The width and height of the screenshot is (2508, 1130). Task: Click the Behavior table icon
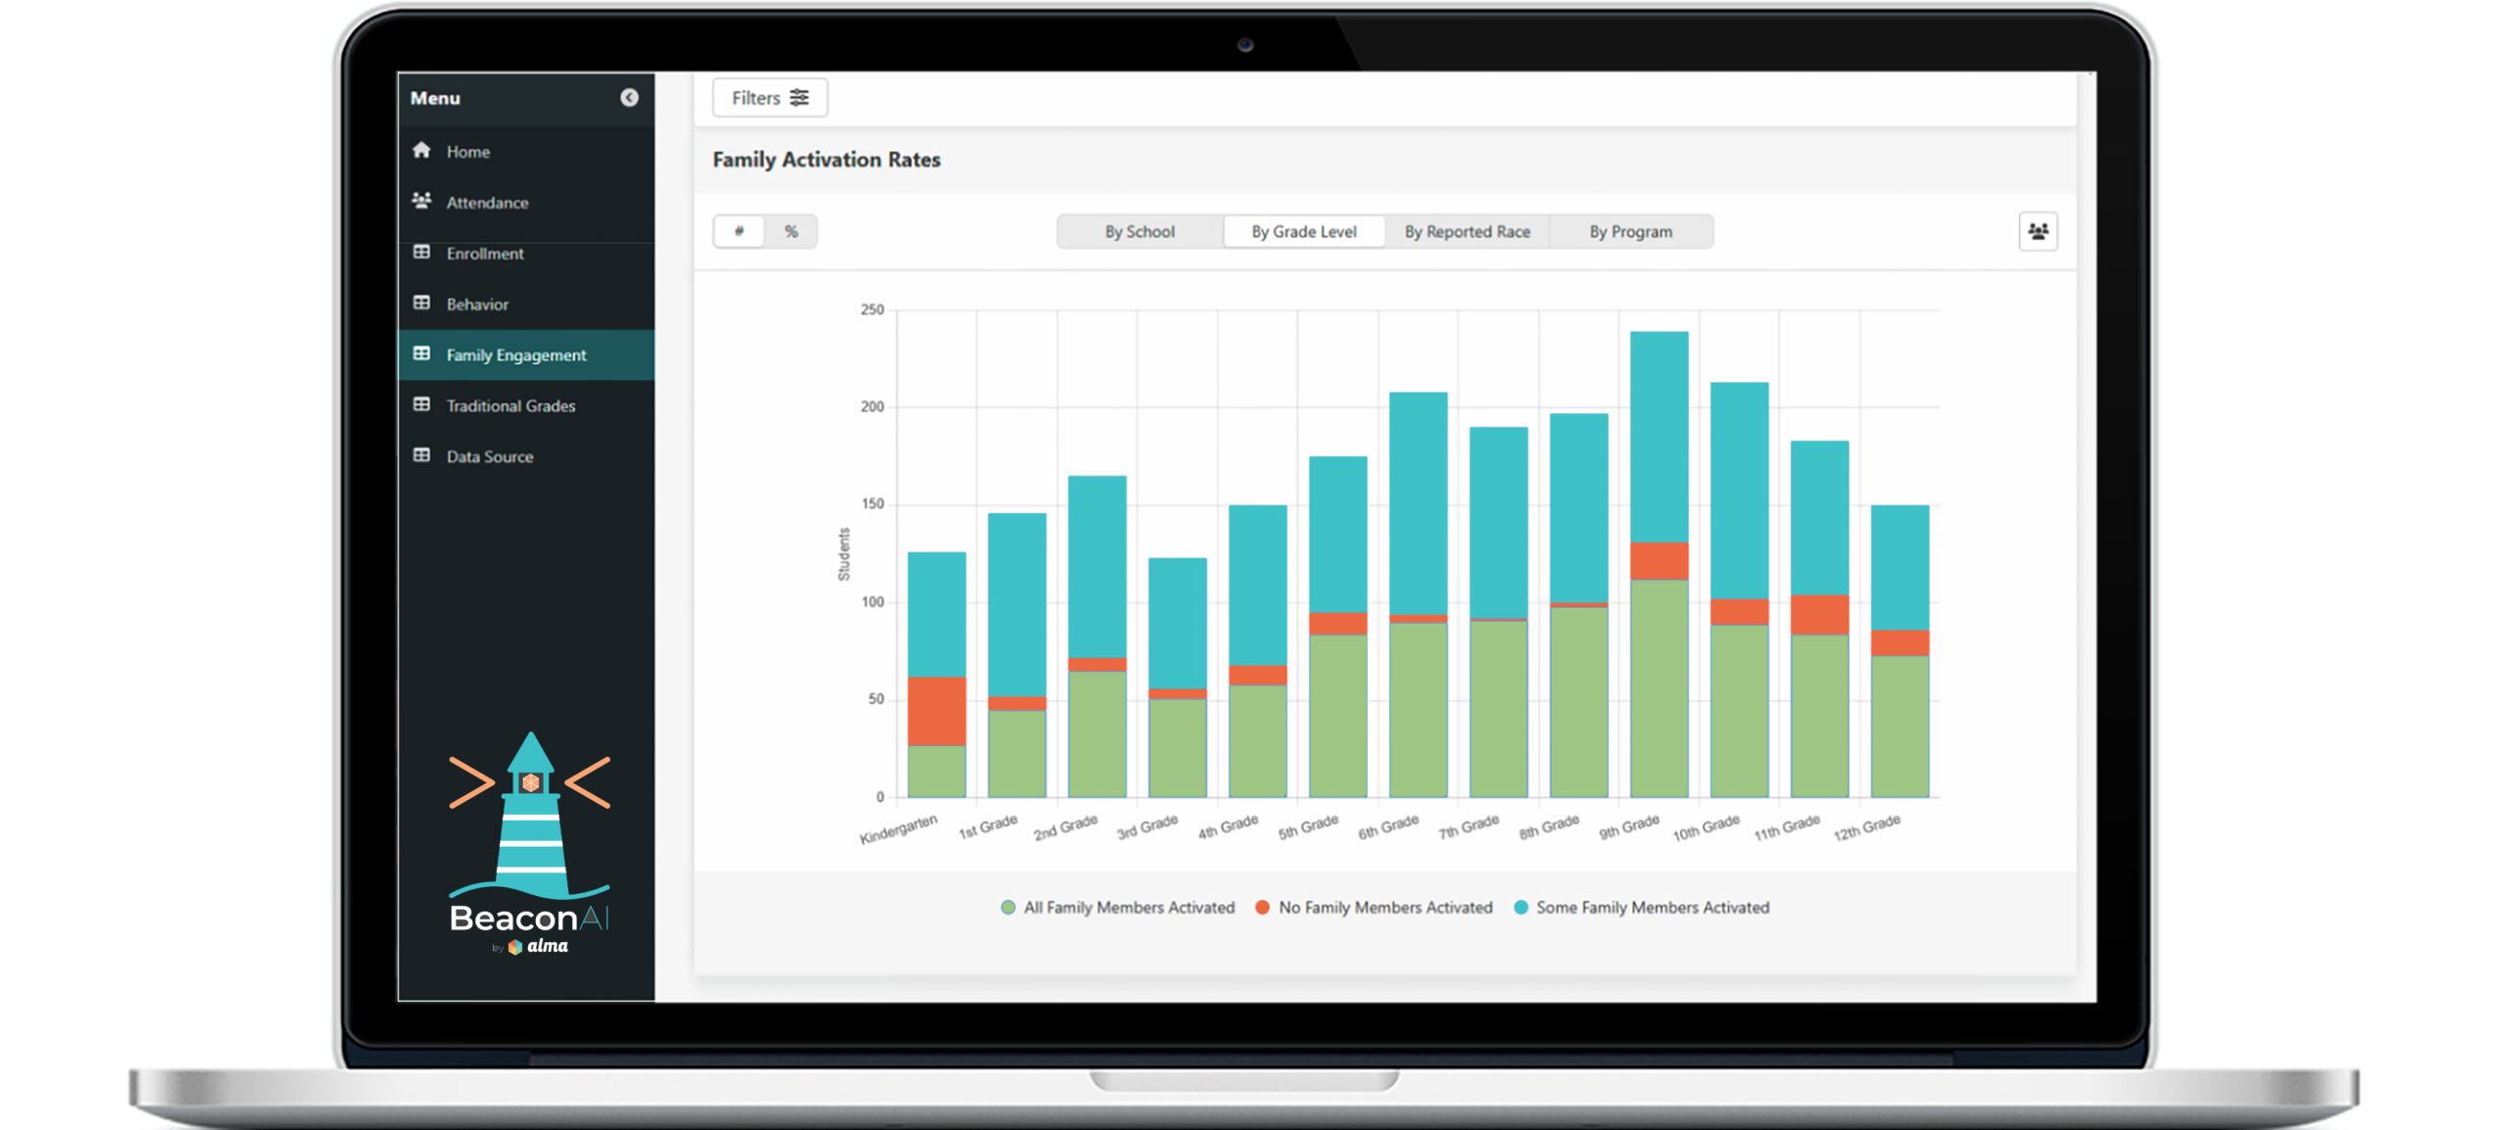(x=421, y=304)
